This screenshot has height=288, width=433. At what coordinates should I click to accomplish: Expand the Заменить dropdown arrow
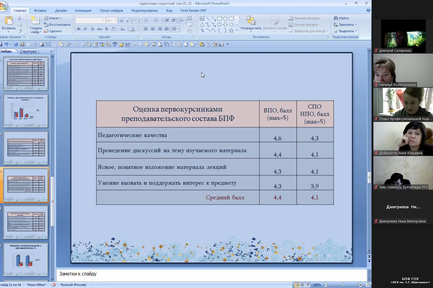tap(356, 25)
